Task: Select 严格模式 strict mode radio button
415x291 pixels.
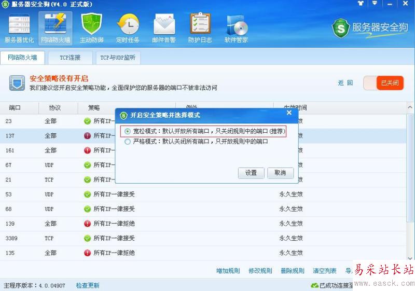Action: pos(128,142)
